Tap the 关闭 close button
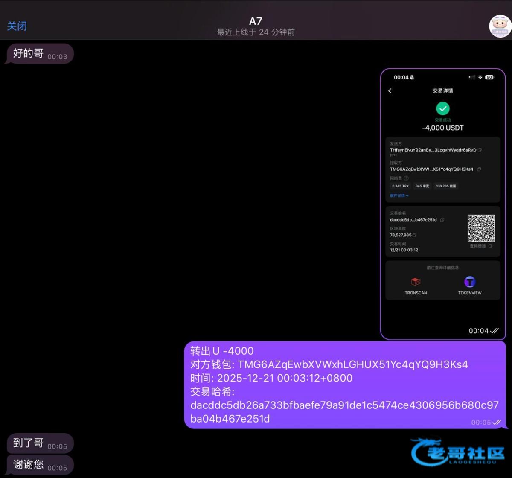Image resolution: width=512 pixels, height=478 pixels. 17,26
